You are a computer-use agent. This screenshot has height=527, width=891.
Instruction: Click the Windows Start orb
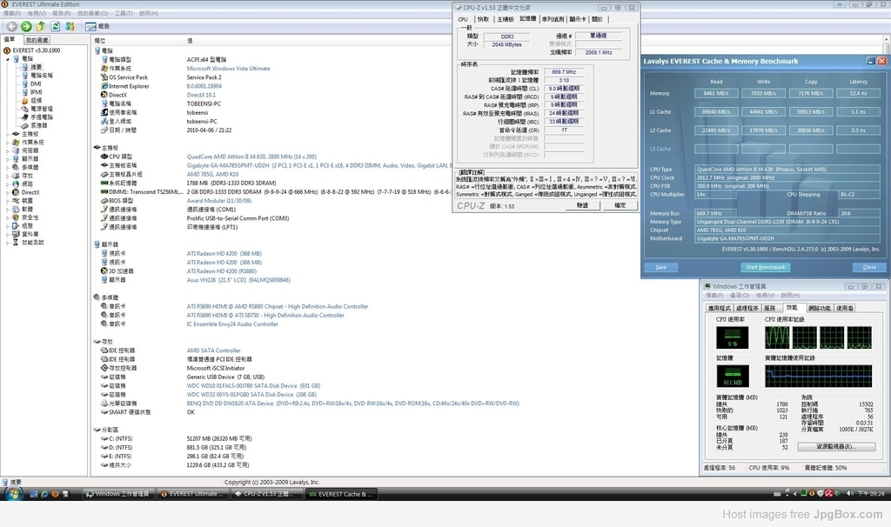click(12, 493)
